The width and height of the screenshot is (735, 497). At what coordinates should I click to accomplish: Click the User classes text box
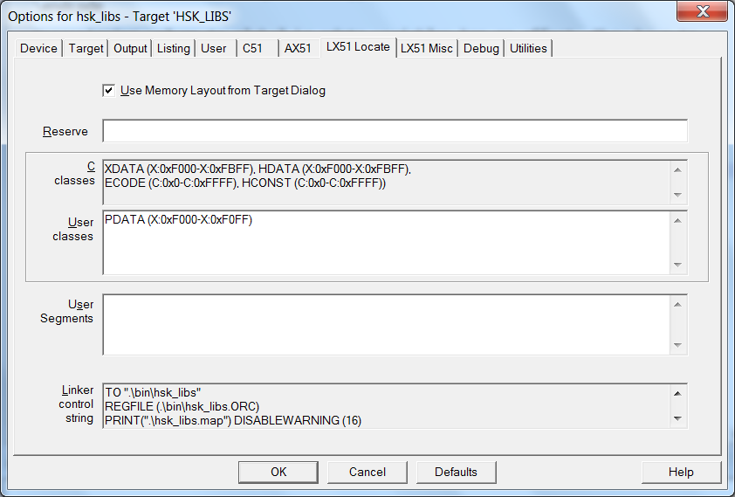tap(387, 243)
